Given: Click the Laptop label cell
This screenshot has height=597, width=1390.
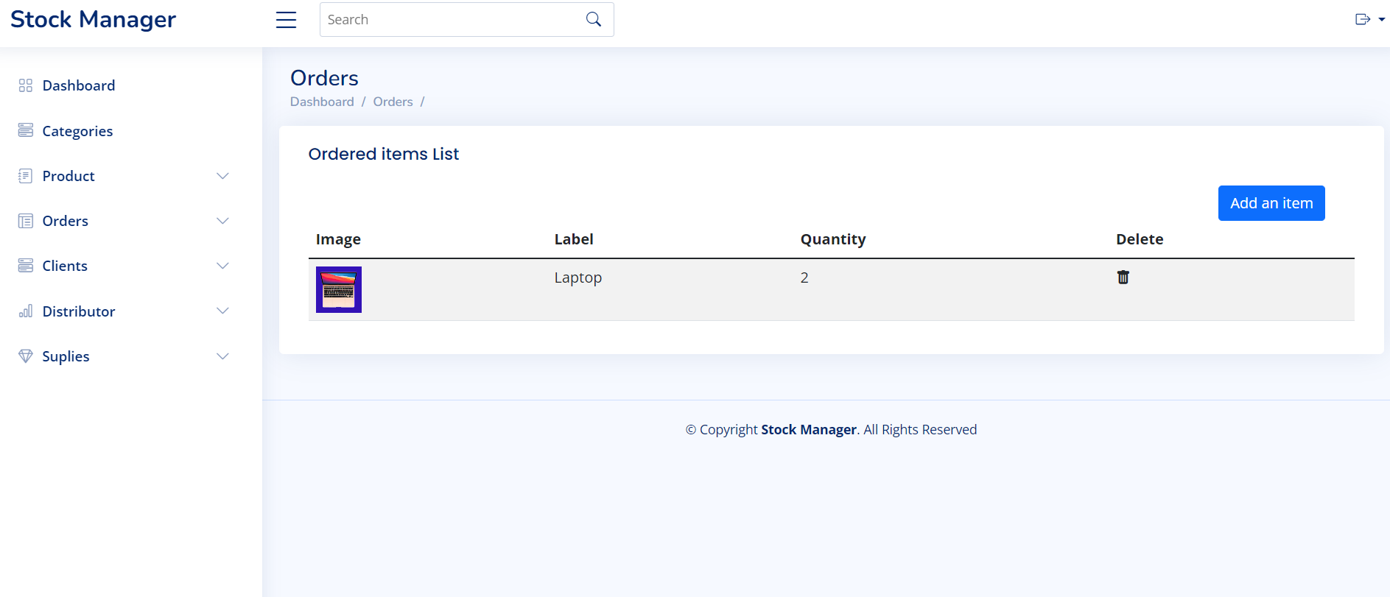Looking at the screenshot, I should pos(578,278).
